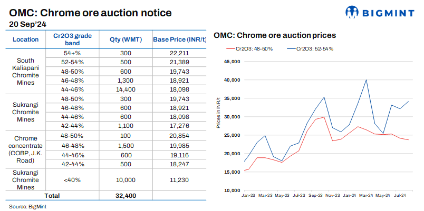Image resolution: width=424 pixels, height=211 pixels.
Task: Click the total quantity value 32,400
Action: click(x=124, y=196)
